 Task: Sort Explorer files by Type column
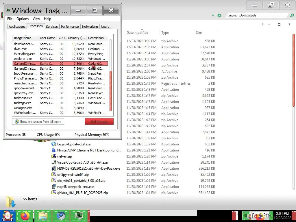[177, 32]
